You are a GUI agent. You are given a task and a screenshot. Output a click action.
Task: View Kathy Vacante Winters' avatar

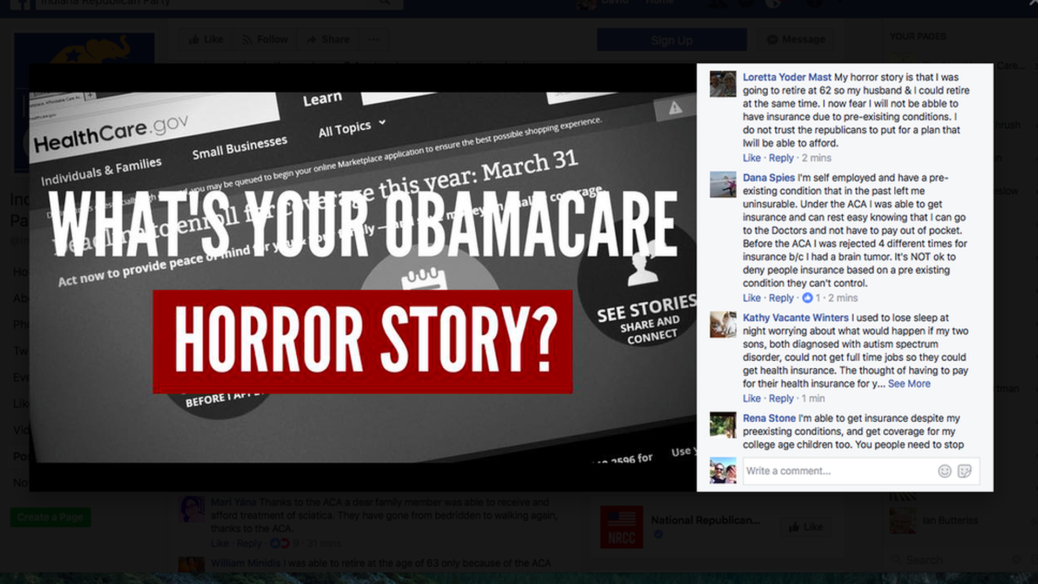point(723,324)
